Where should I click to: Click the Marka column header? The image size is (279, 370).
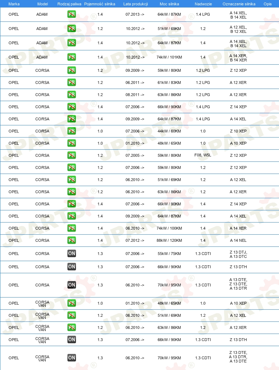tap(14, 4)
